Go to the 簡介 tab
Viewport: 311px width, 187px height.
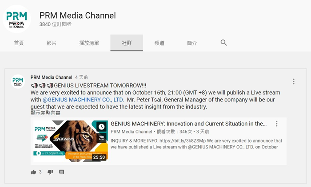192,43
